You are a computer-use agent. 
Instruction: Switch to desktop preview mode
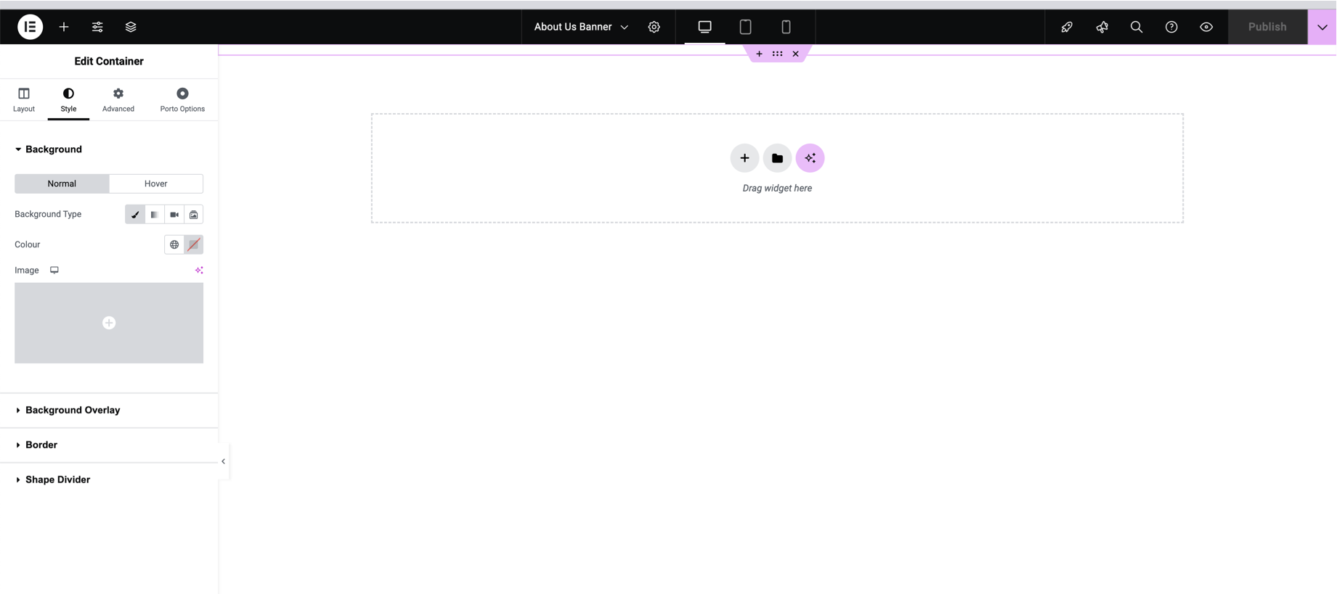[x=704, y=27]
